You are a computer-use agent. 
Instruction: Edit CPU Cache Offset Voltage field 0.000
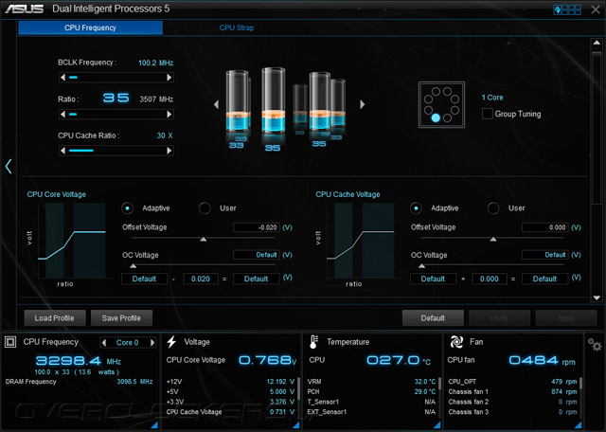545,227
